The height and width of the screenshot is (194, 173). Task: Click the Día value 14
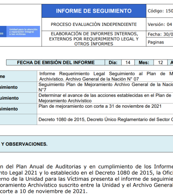click(128, 63)
